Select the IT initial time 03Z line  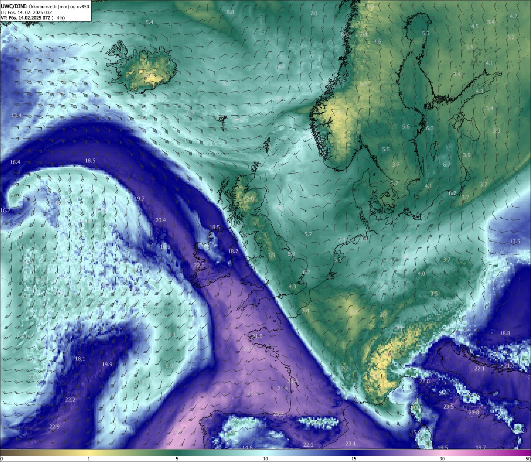point(26,12)
